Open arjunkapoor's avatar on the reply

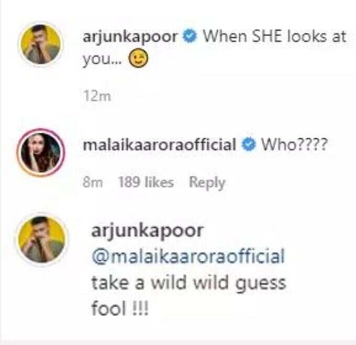[42, 240]
